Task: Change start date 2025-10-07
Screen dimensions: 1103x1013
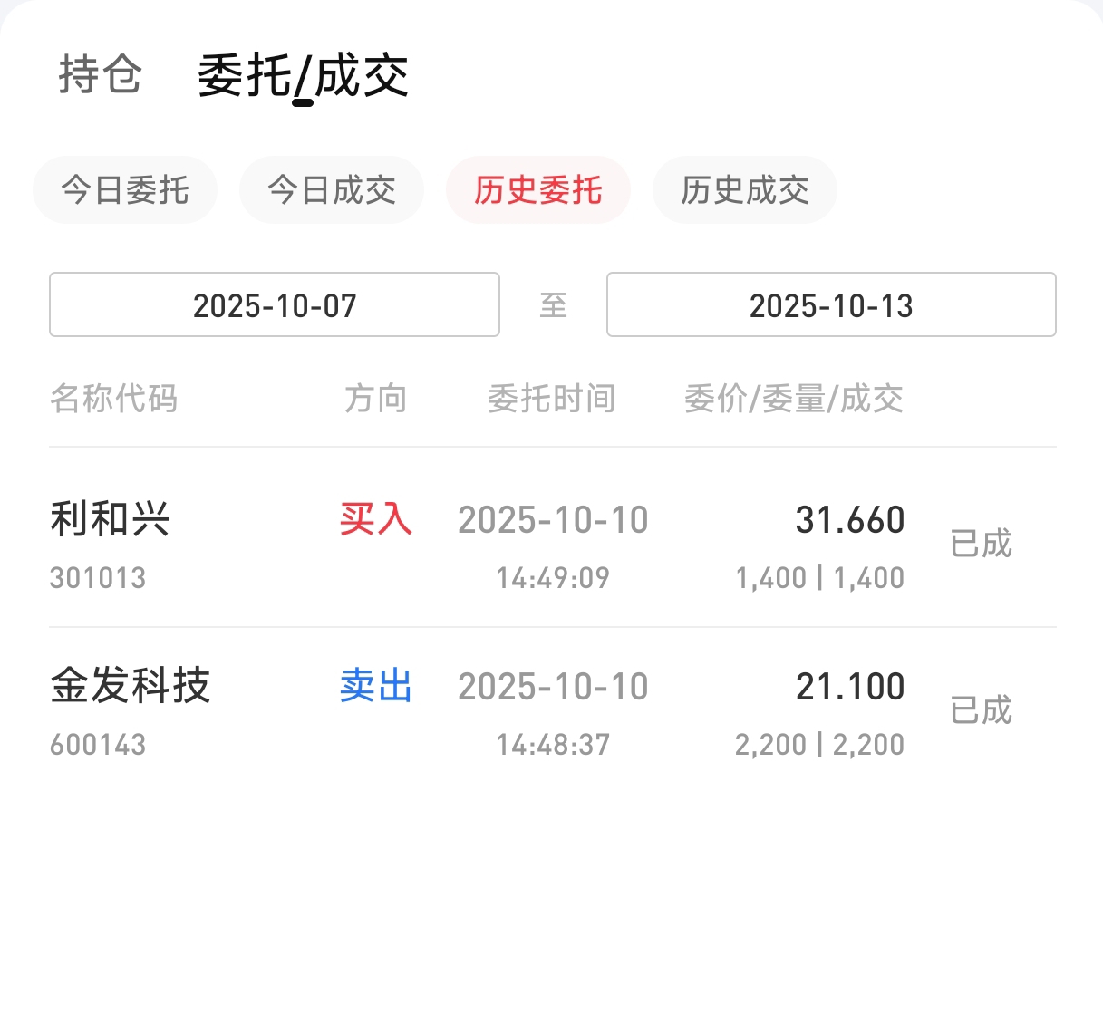Action: [275, 305]
